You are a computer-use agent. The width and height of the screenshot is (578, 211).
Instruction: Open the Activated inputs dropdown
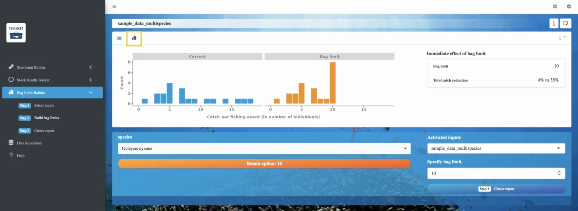[496, 149]
